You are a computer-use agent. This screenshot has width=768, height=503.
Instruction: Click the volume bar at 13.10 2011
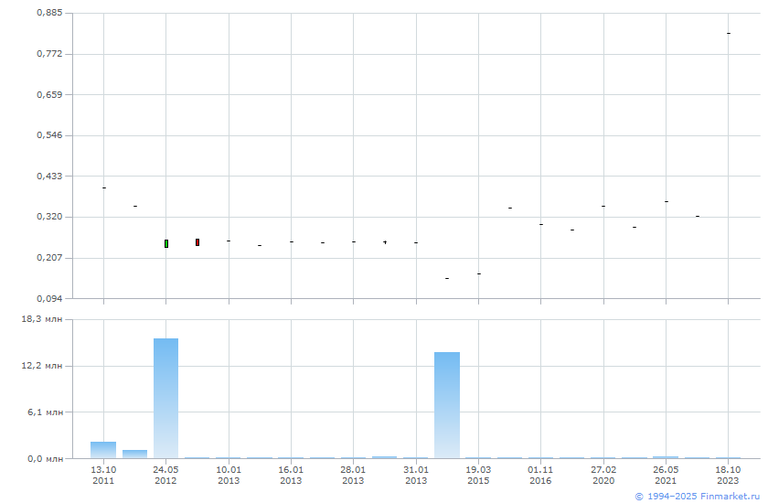point(103,450)
